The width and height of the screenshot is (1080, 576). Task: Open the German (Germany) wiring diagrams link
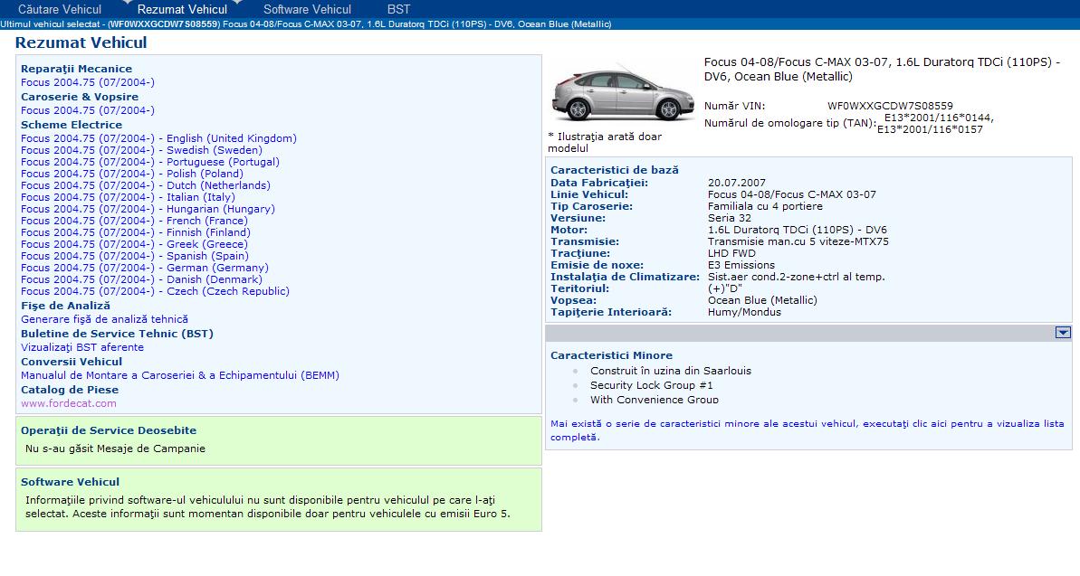pyautogui.click(x=145, y=268)
